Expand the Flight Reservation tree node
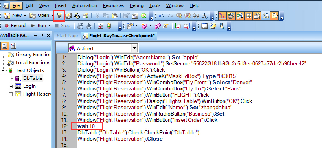This screenshot has width=322, height=148. [x=11, y=94]
